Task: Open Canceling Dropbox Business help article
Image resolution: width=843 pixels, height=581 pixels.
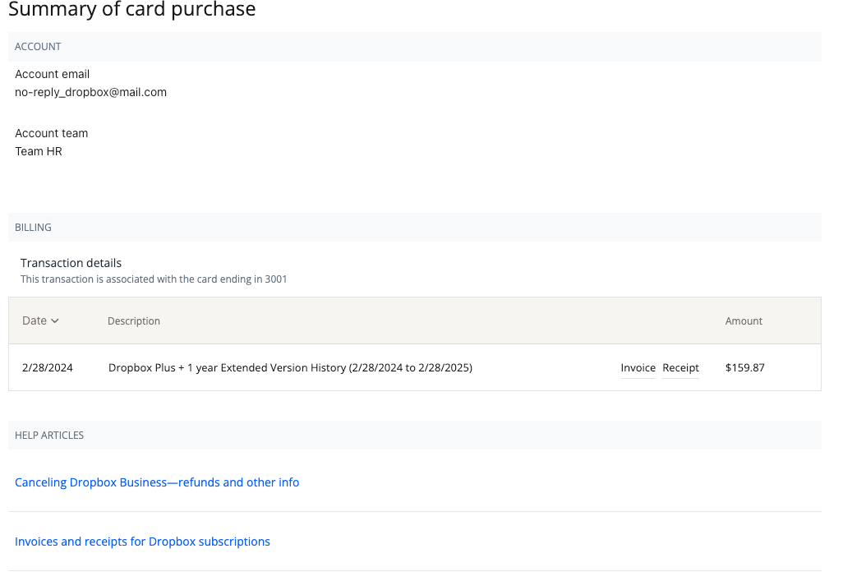Action: coord(157,482)
